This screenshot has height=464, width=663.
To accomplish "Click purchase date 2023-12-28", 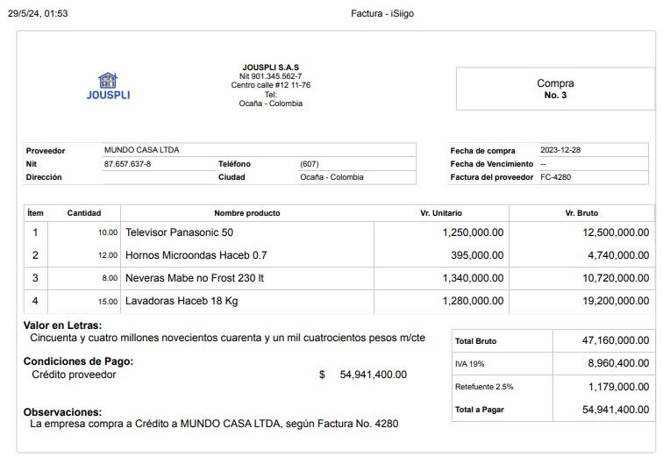I will (560, 150).
